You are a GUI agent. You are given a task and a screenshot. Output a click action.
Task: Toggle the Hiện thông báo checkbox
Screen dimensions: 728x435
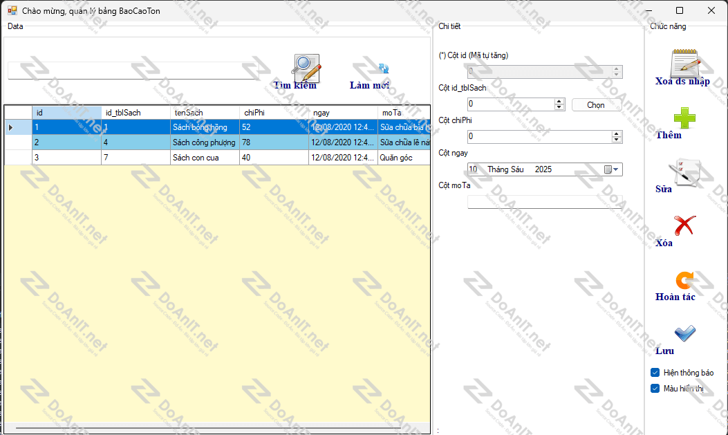[655, 372]
